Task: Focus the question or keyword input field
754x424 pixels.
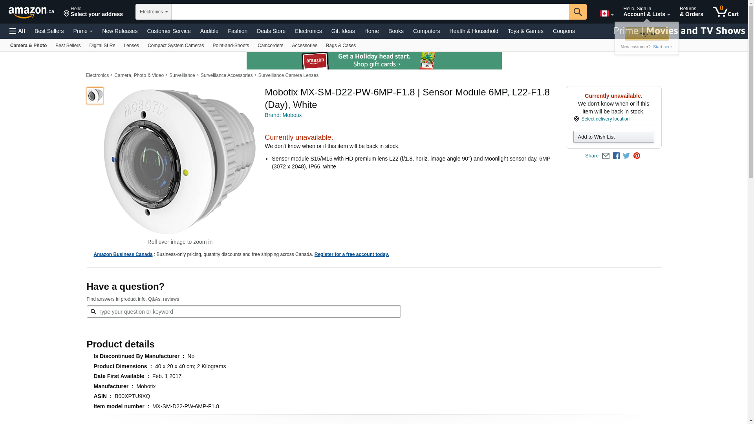Action: coord(247,312)
